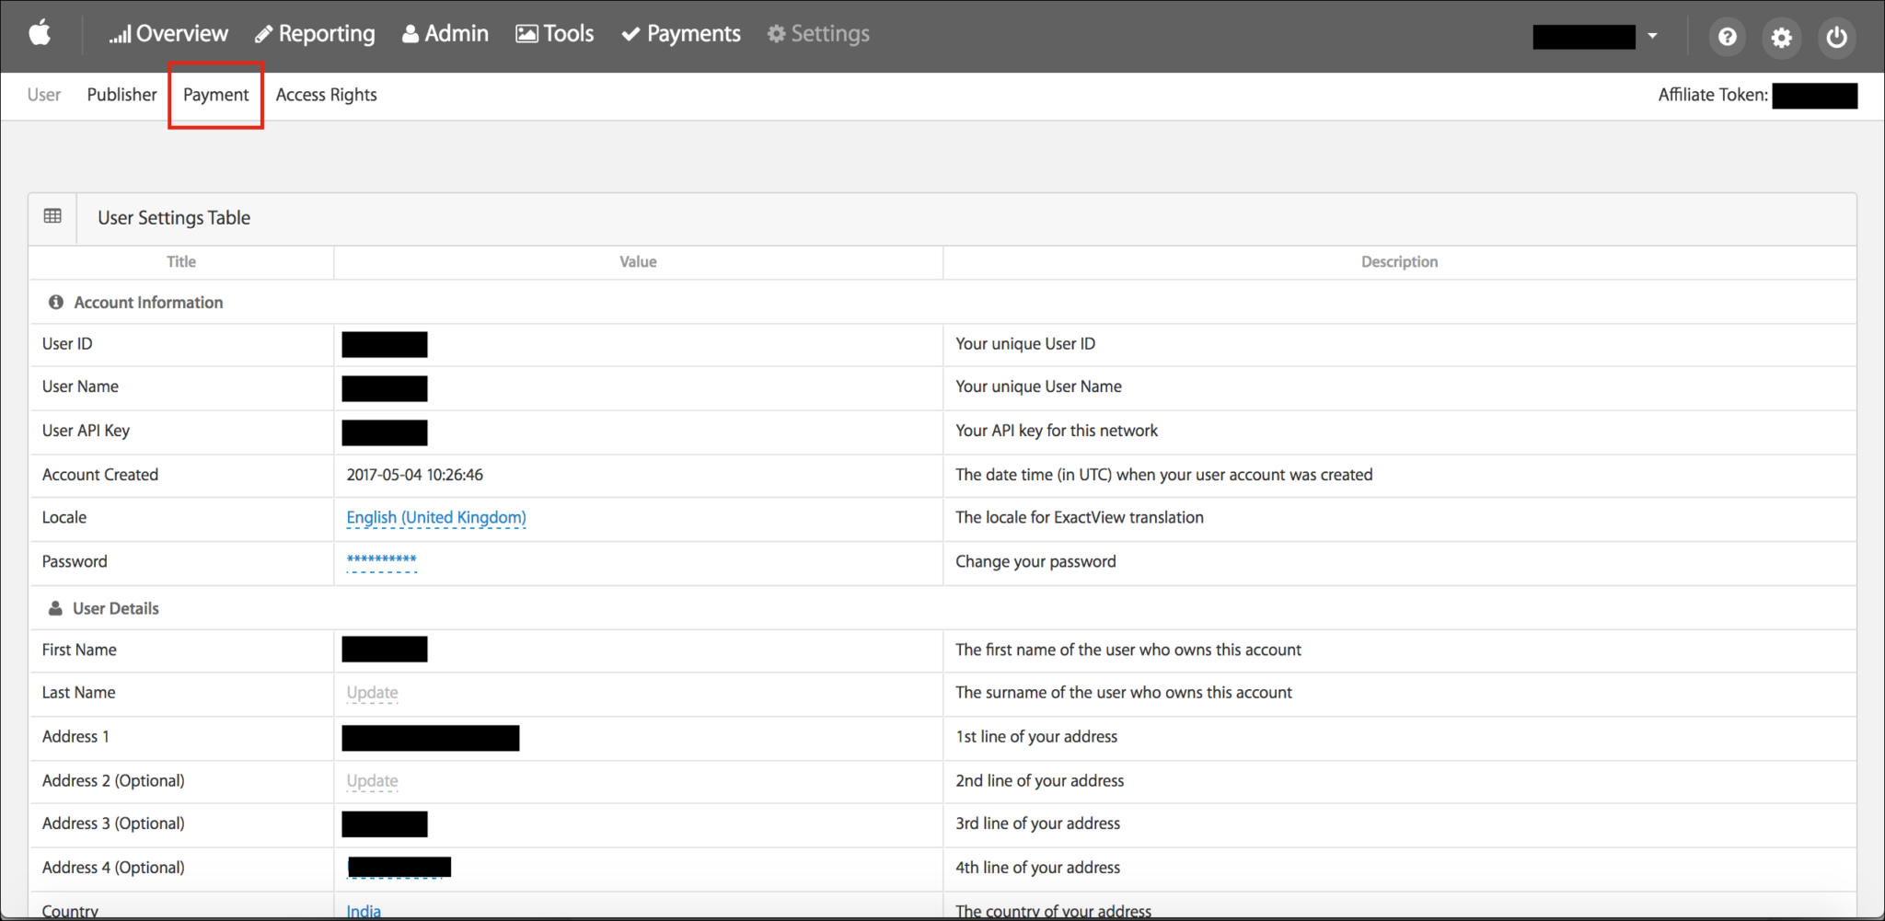Click the redacted User API Key value

[385, 432]
